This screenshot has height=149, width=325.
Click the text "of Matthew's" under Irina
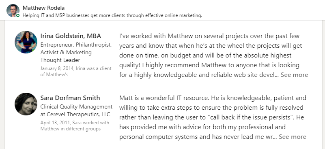pos(54,74)
